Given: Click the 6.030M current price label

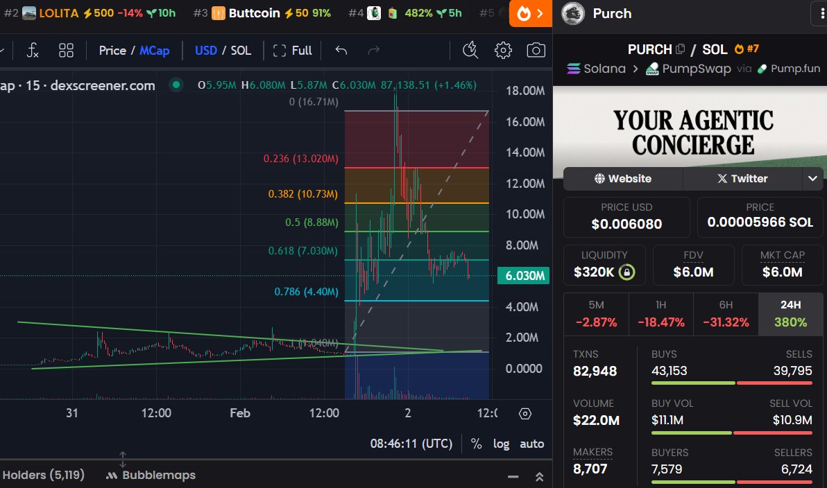Looking at the screenshot, I should coord(523,276).
